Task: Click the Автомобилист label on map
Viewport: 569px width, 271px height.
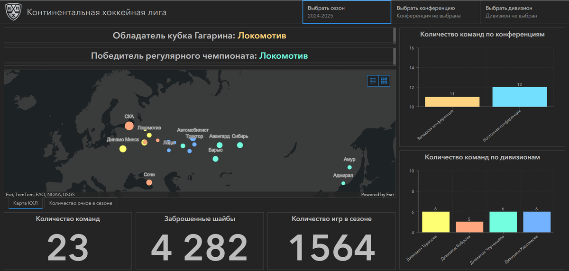Action: [193, 130]
